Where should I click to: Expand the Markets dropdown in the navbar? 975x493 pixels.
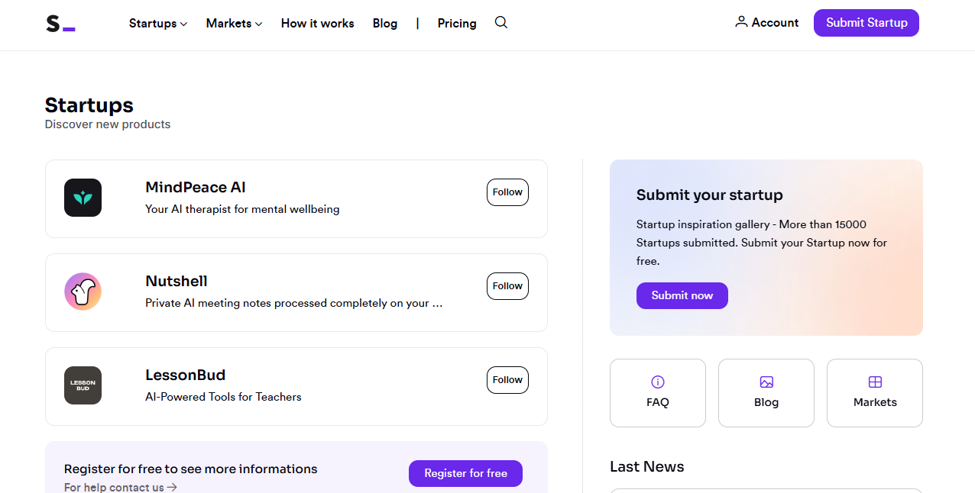click(234, 24)
